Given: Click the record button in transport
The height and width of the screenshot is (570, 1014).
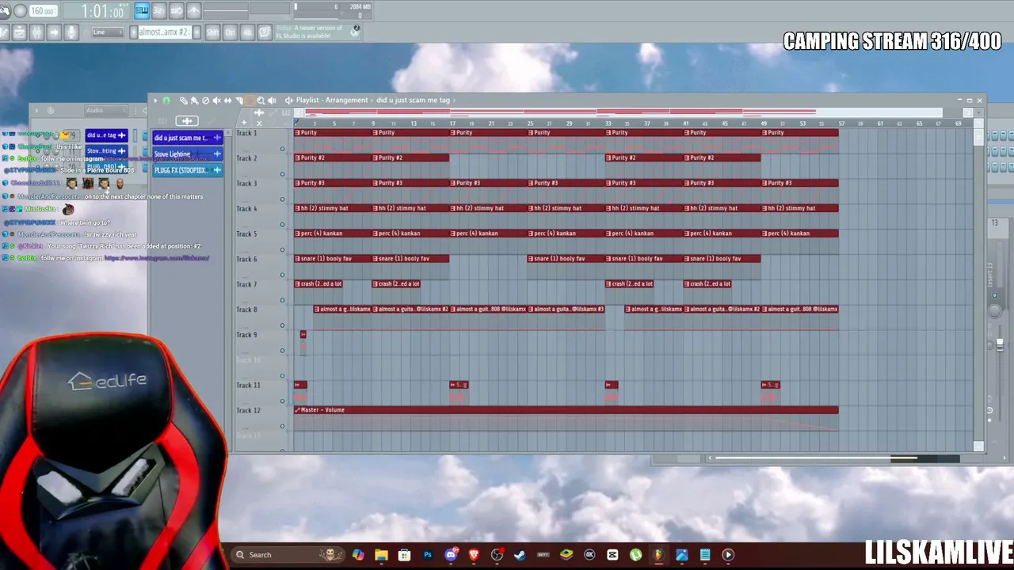Looking at the screenshot, I should 21,11.
